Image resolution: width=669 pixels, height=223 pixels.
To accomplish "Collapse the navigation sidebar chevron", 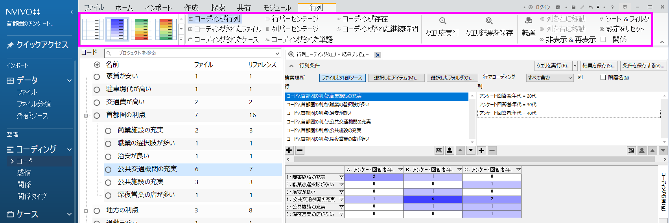I will tap(72, 12).
